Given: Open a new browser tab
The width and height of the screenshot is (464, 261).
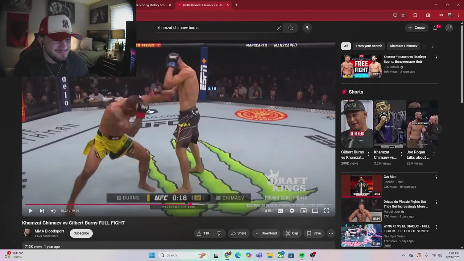Looking at the screenshot, I should pos(236,5).
